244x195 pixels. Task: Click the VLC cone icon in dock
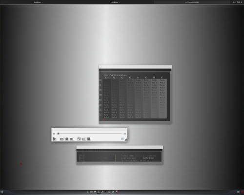point(99,192)
